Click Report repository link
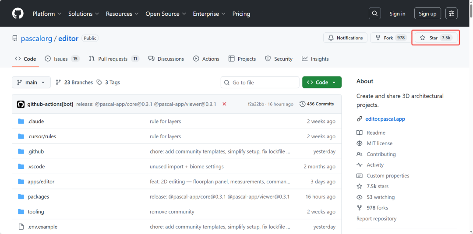Viewport: 473px width, 234px height. click(377, 219)
